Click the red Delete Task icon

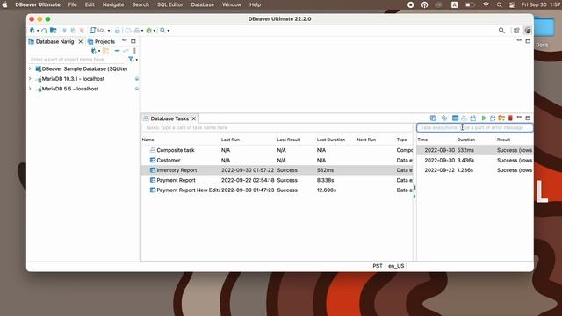510,118
